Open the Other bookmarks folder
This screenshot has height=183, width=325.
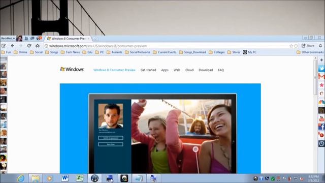[x=310, y=52]
